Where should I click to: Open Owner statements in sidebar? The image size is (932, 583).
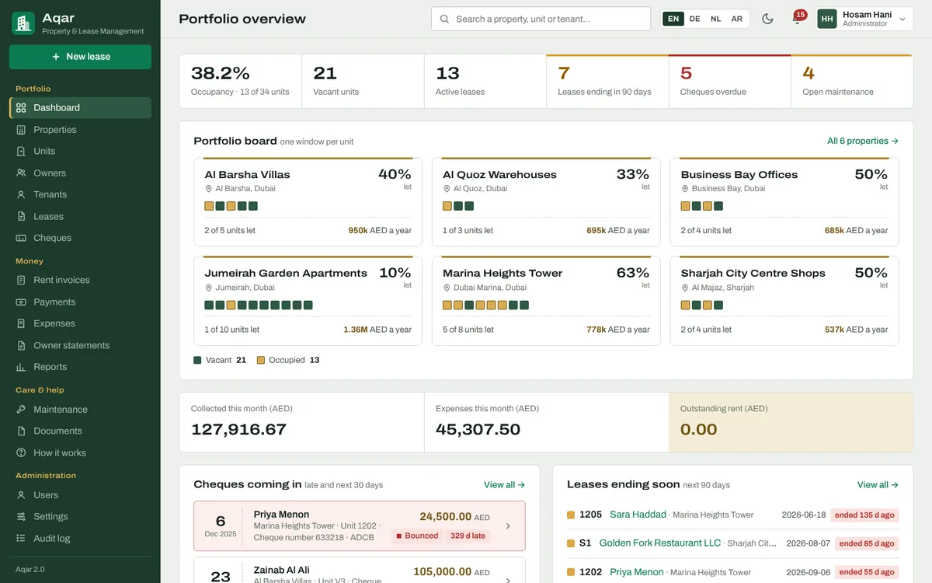click(x=80, y=345)
